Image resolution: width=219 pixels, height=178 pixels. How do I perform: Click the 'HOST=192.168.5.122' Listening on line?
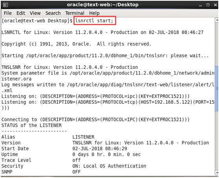click(108, 102)
